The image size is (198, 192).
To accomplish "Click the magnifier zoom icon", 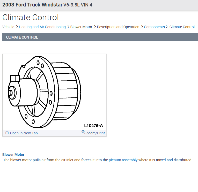I will [83, 132].
